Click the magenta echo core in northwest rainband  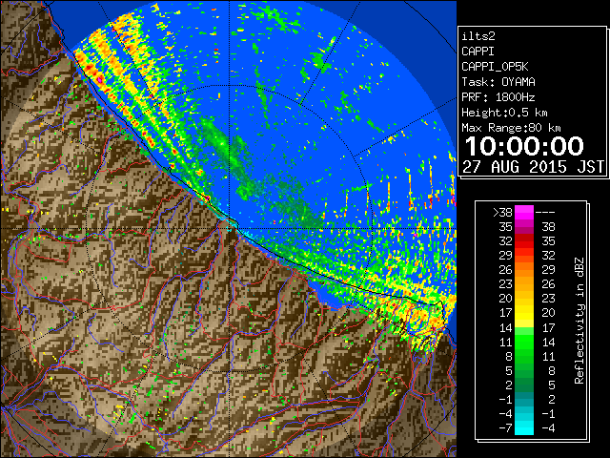(x=100, y=79)
